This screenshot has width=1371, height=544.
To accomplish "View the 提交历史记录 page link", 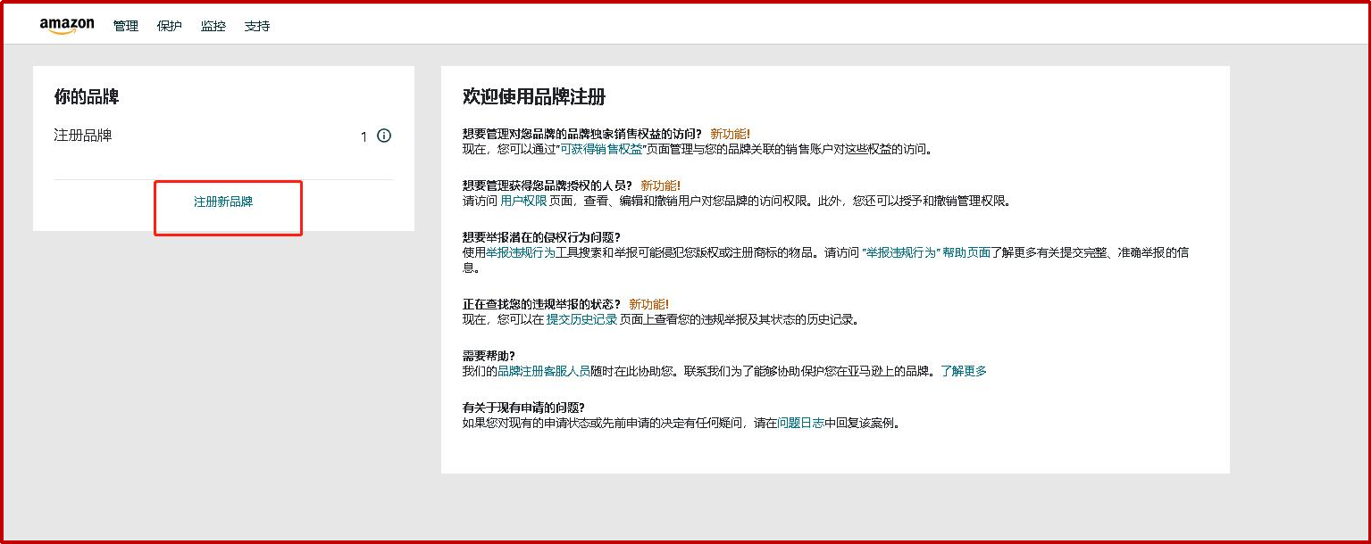I will [581, 319].
